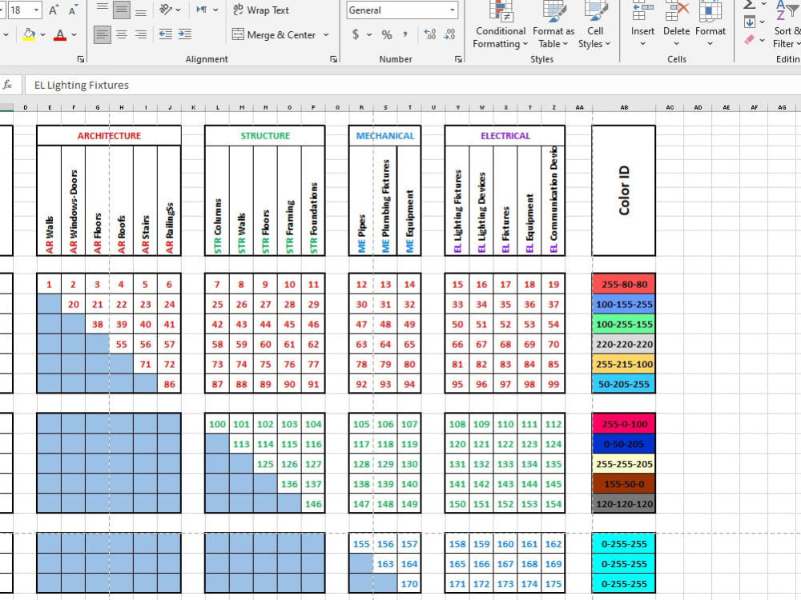Click the Clear eraser icon
Image resolution: width=801 pixels, height=600 pixels.
pyautogui.click(x=750, y=39)
